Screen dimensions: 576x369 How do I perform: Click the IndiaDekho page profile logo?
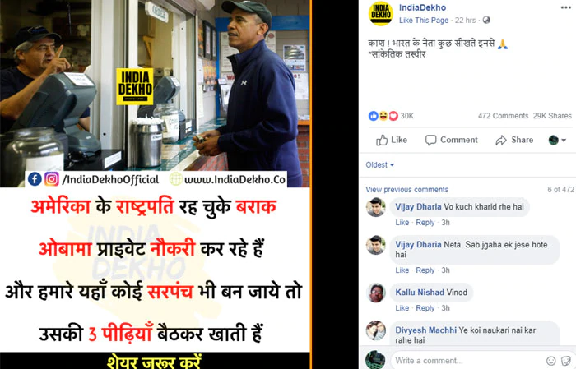tap(381, 14)
